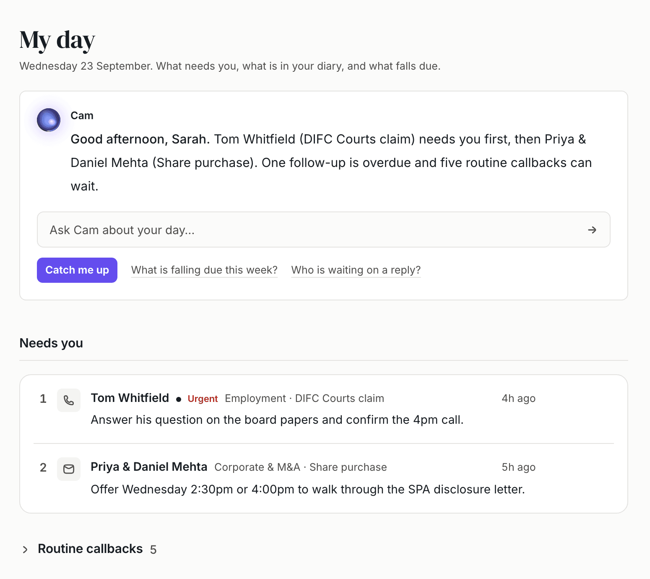Ask what is falling due this week
The width and height of the screenshot is (650, 579).
[204, 270]
